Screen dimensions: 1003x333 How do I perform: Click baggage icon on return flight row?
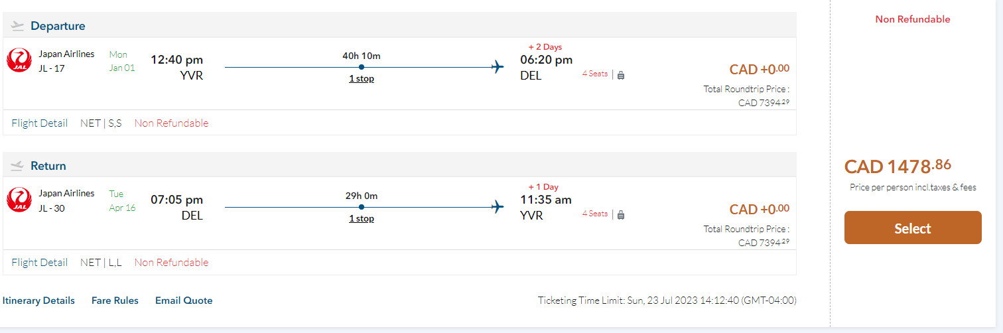pos(621,215)
